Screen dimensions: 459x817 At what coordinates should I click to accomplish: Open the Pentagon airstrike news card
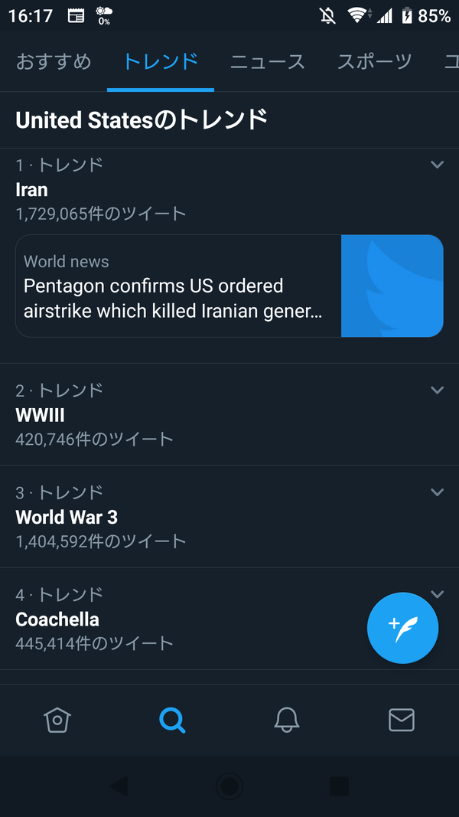(x=177, y=286)
